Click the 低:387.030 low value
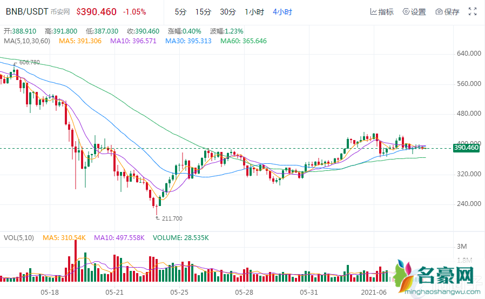485x299 pixels. pyautogui.click(x=102, y=31)
